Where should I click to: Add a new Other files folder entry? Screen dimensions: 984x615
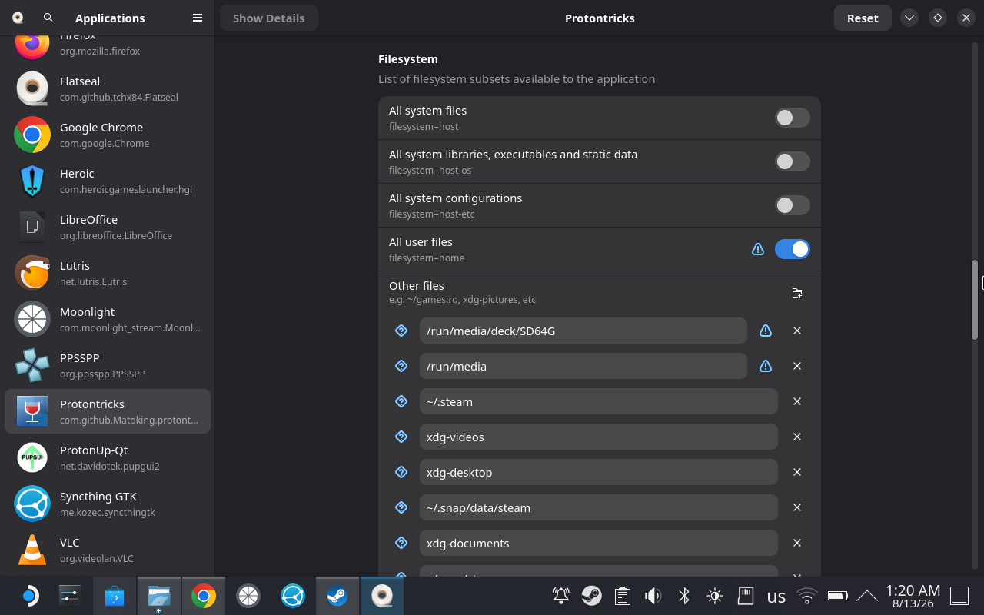click(797, 293)
